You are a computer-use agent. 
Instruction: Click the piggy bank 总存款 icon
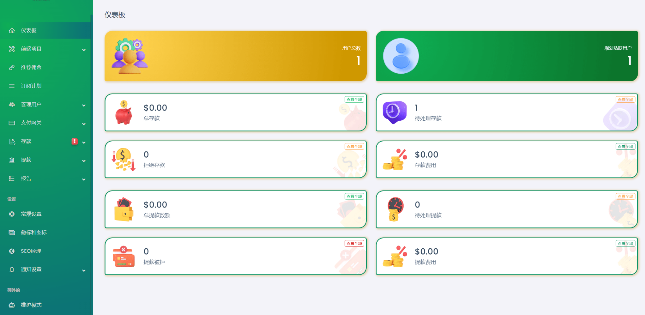pyautogui.click(x=124, y=112)
